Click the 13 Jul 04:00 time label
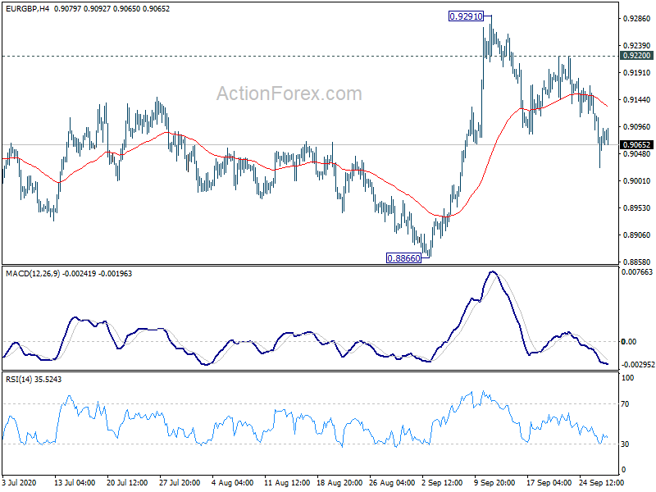 pyautogui.click(x=75, y=483)
